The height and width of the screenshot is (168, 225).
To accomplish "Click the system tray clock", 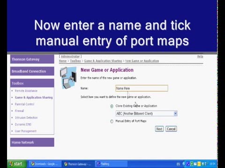I will [212, 164].
